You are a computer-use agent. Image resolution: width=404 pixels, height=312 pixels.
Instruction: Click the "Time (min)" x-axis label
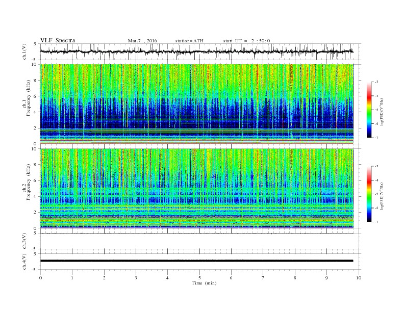(204, 283)
